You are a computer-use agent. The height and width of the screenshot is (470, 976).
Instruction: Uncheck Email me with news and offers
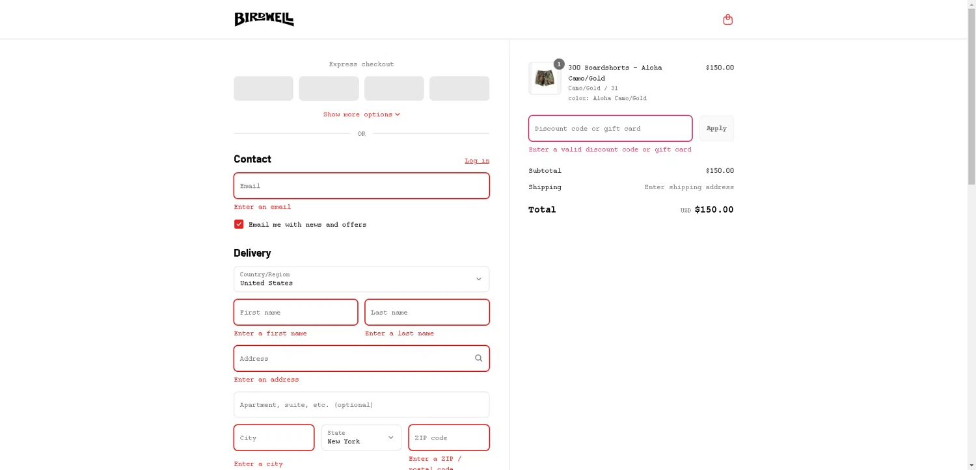[x=239, y=224]
